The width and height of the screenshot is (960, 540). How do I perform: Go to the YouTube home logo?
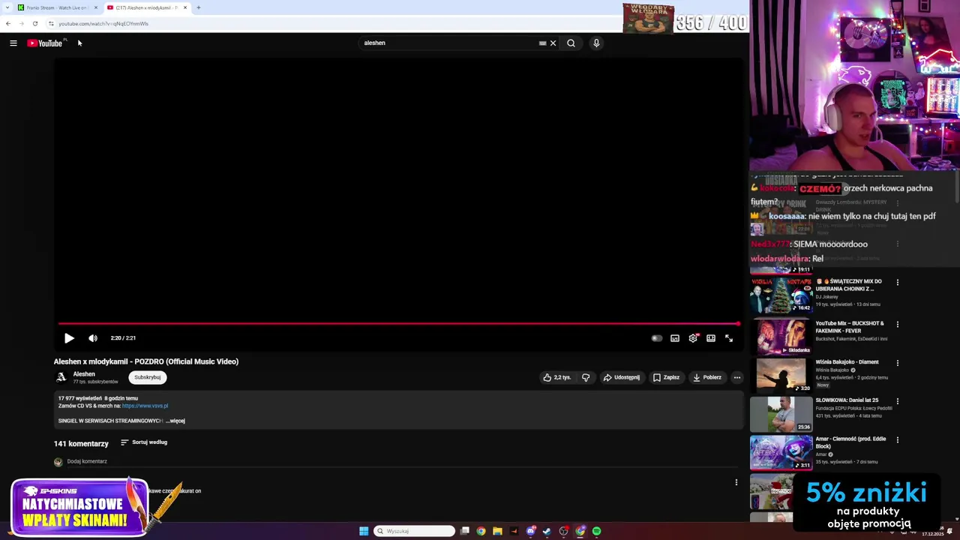[45, 43]
